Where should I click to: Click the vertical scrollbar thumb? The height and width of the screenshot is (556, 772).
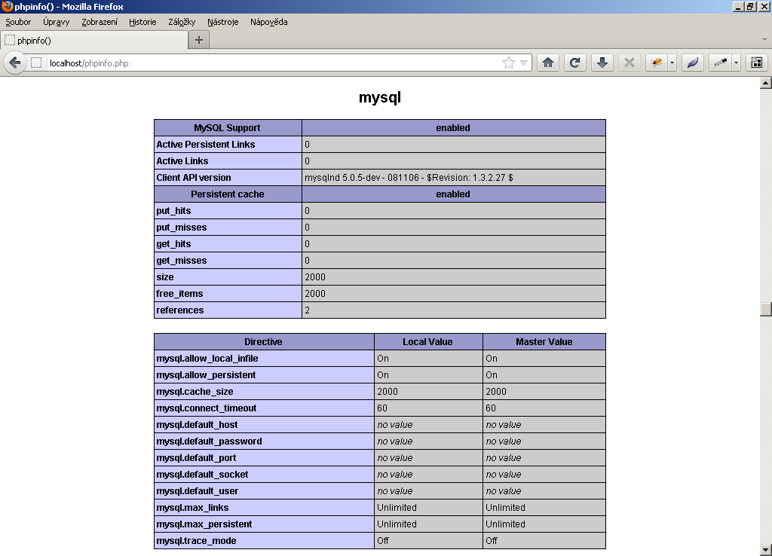[x=765, y=309]
